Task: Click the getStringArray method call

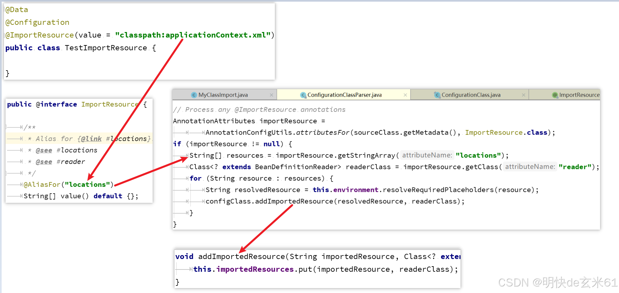Action: pyautogui.click(x=367, y=155)
